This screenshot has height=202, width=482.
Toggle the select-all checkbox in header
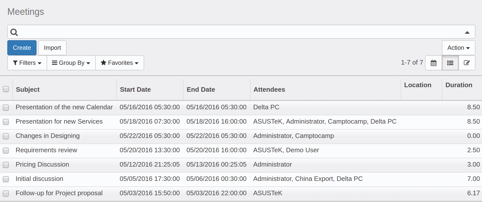(6, 89)
